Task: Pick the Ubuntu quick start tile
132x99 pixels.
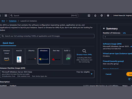Action: pyautogui.click(x=31, y=56)
